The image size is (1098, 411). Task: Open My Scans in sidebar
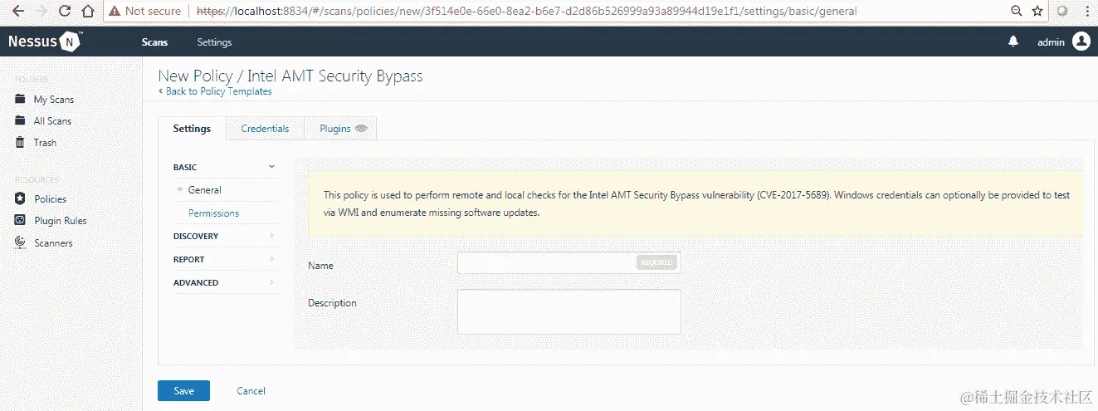54,99
